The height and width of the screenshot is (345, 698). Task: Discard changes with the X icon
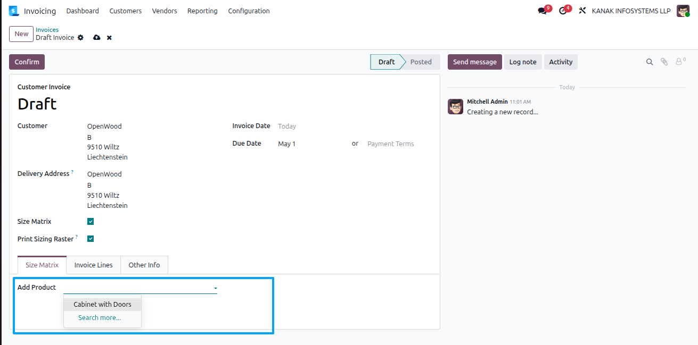109,38
